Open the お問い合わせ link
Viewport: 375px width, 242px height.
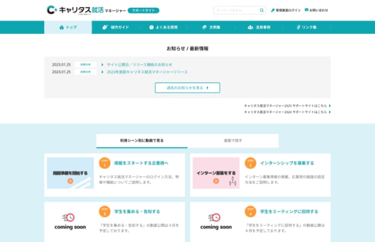(318, 10)
